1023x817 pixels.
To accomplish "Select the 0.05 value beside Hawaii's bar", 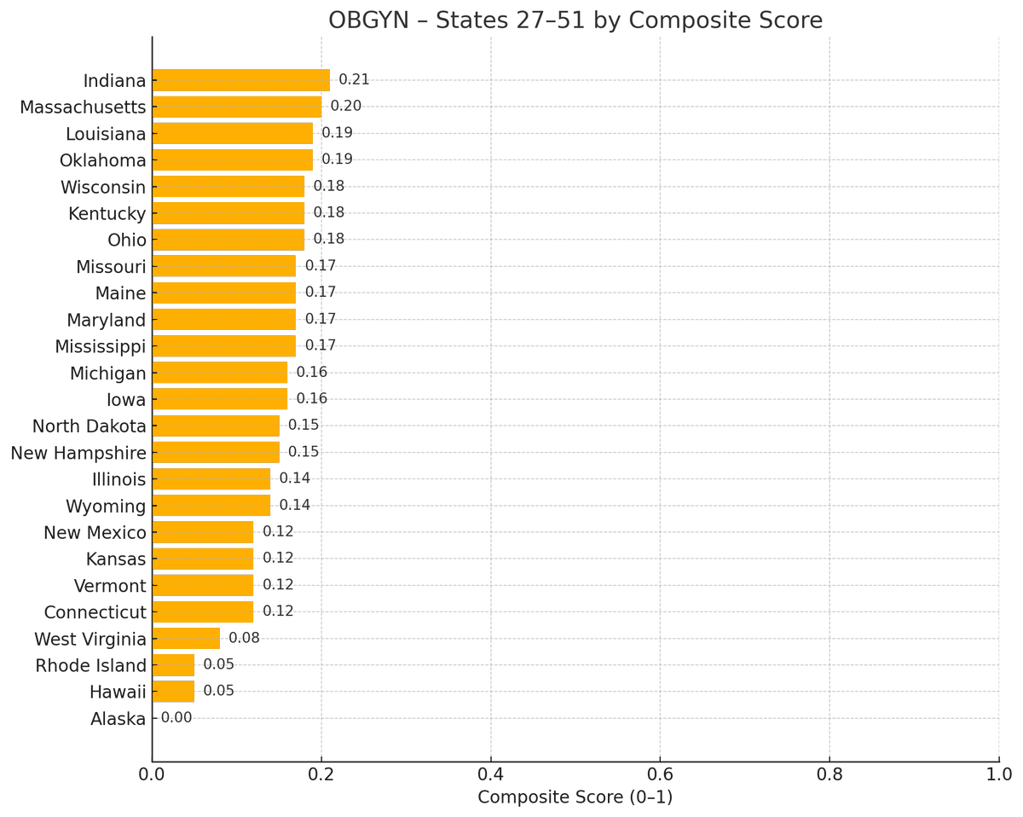I will pyautogui.click(x=218, y=692).
